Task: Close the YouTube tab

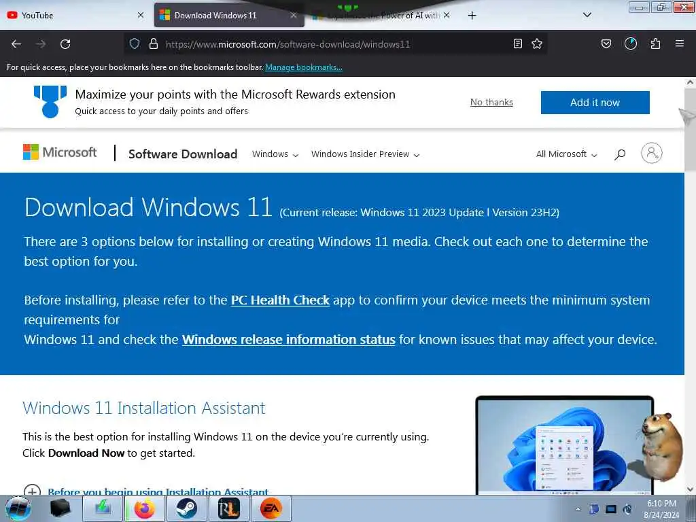Action: click(x=140, y=15)
